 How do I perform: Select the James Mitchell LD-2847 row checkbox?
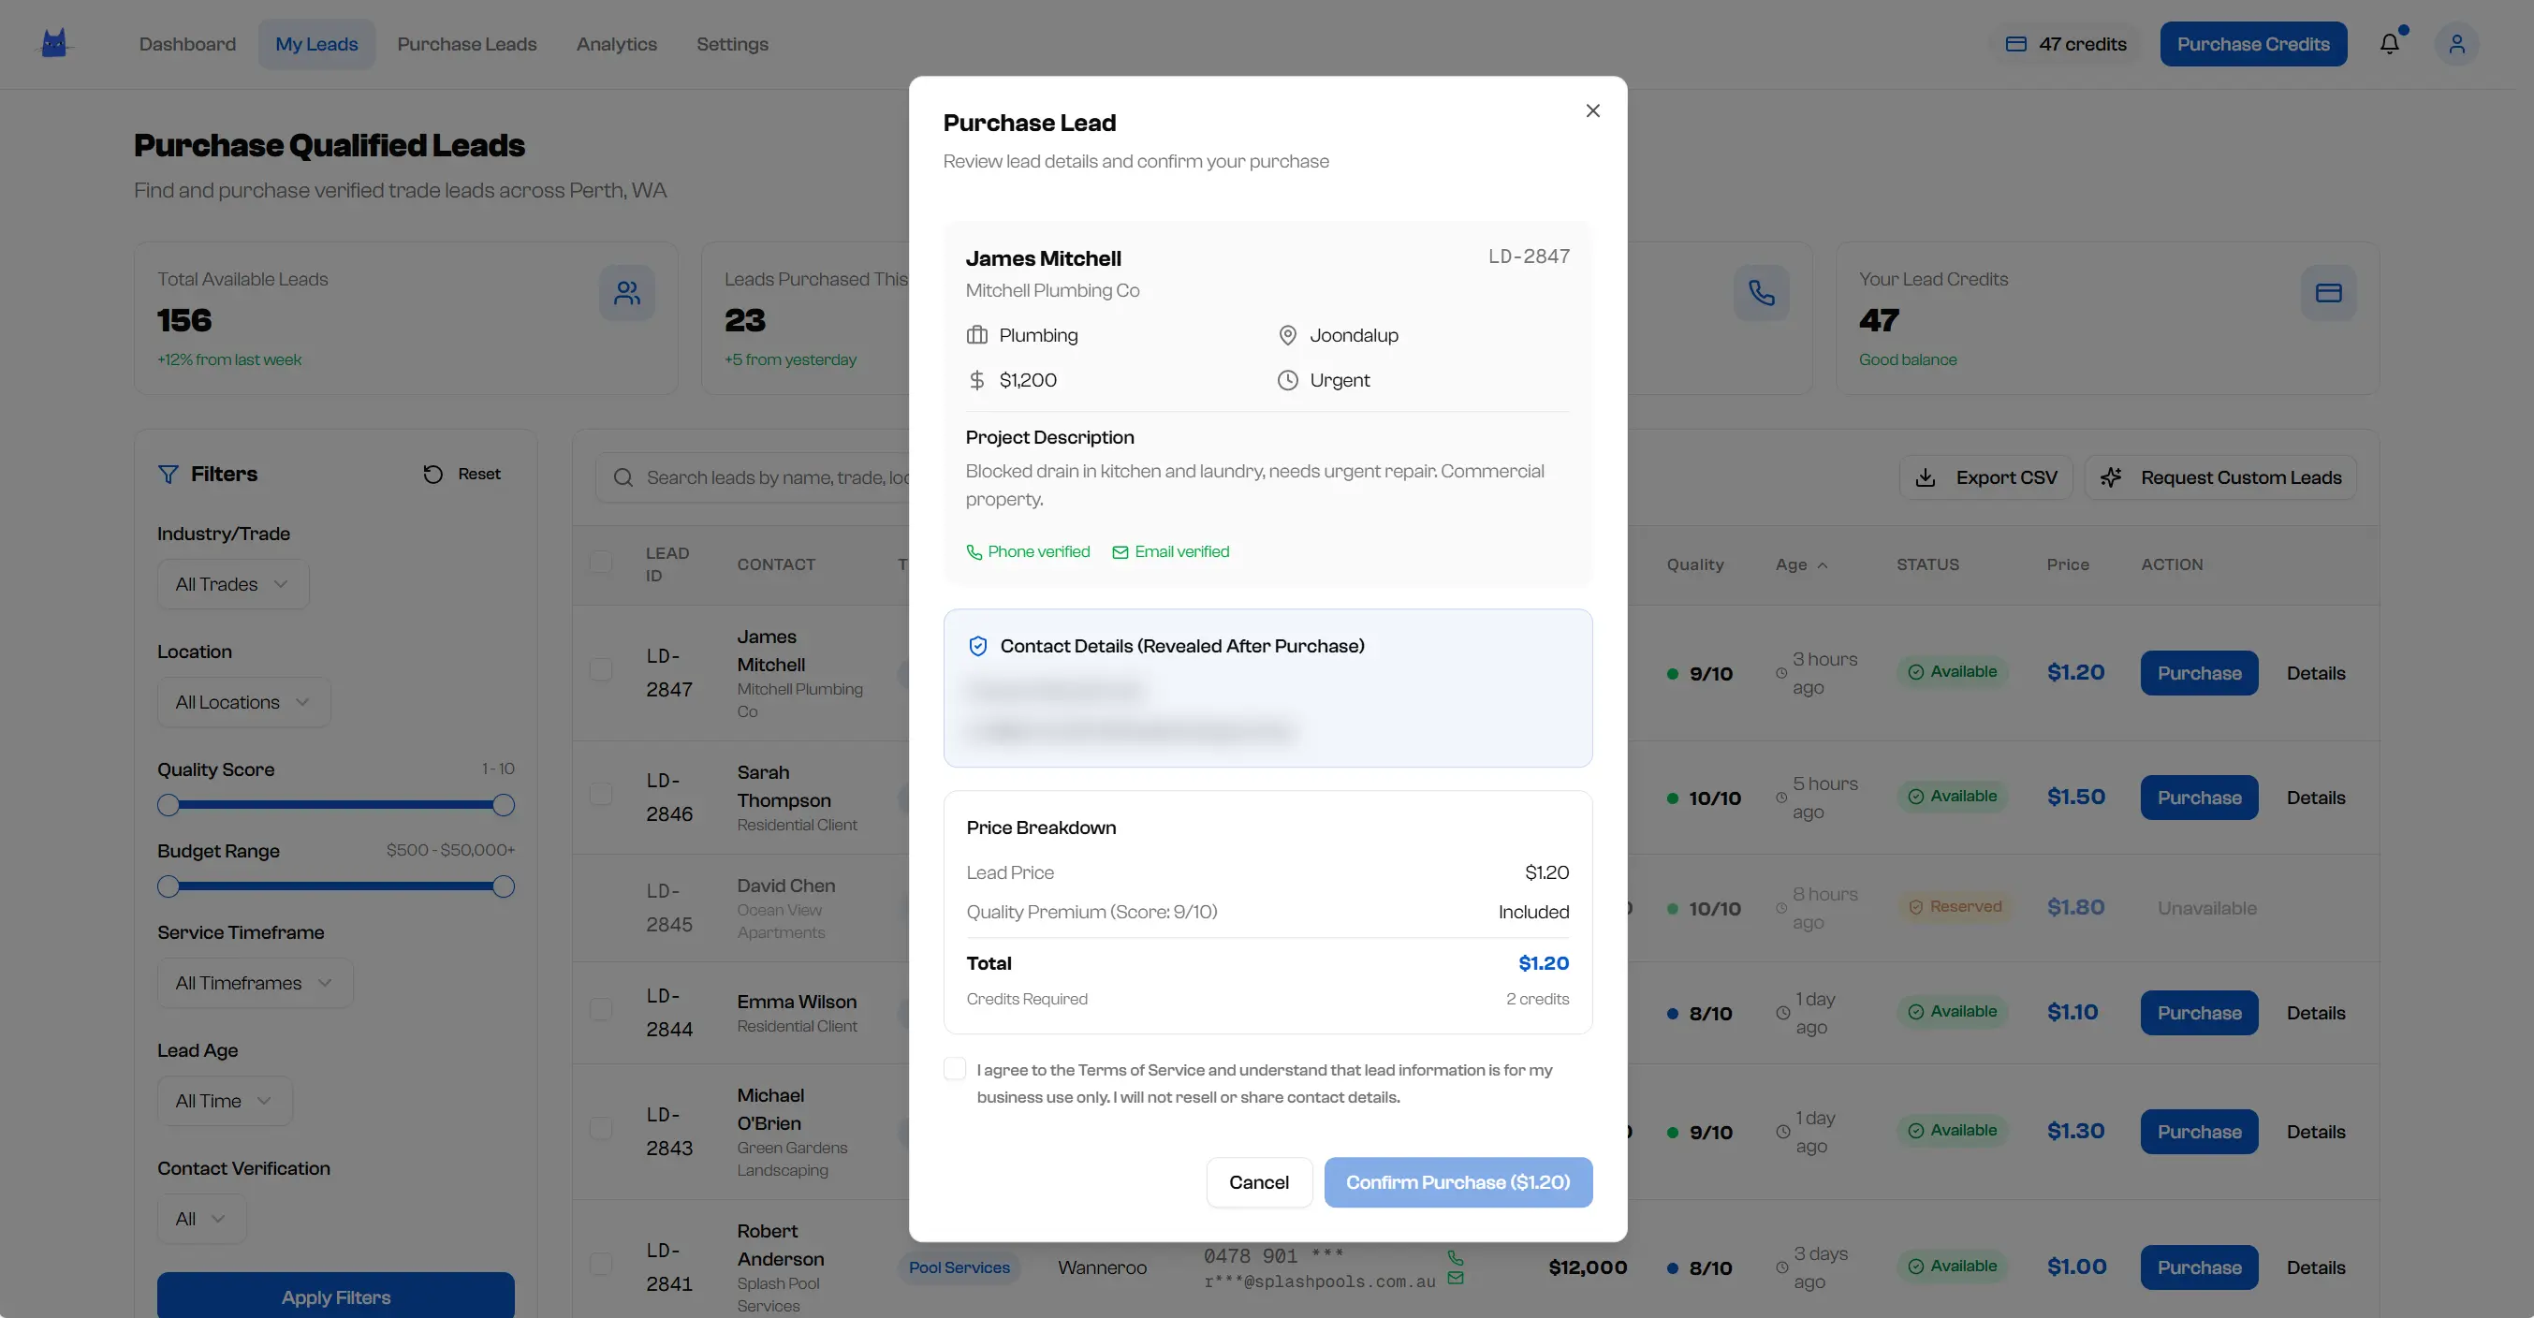click(x=600, y=670)
